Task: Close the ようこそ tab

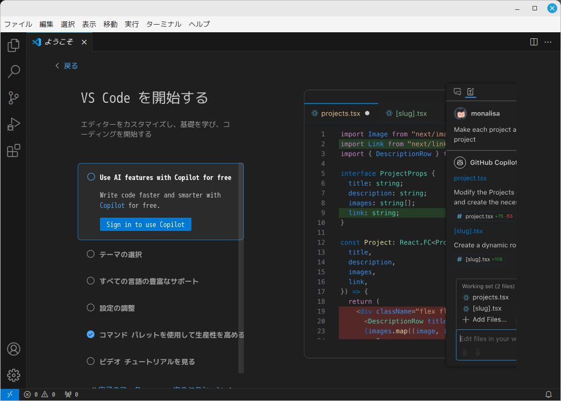Action: (x=84, y=42)
